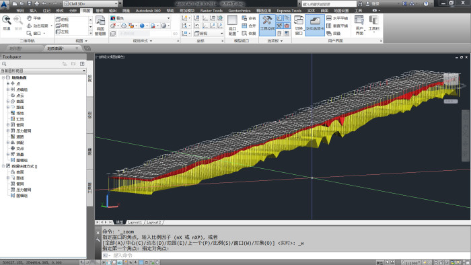Click the gray material sphere icon
471x265 pixels.
coord(164,26)
